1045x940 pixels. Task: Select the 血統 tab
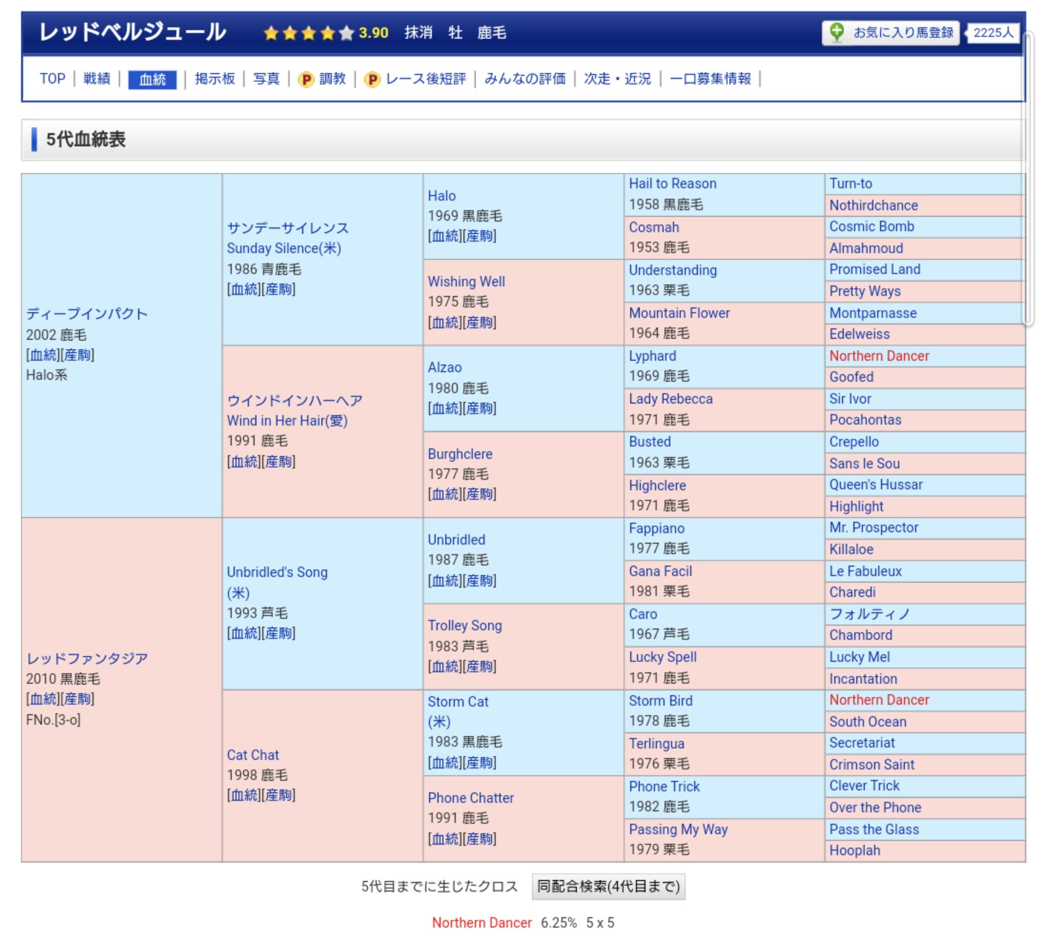[152, 79]
